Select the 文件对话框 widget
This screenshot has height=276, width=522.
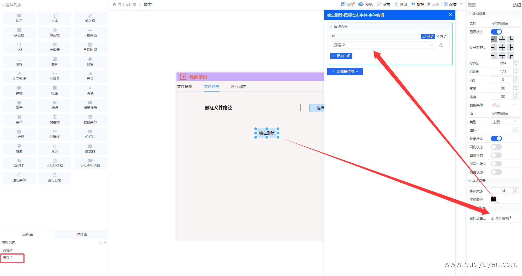[55, 163]
